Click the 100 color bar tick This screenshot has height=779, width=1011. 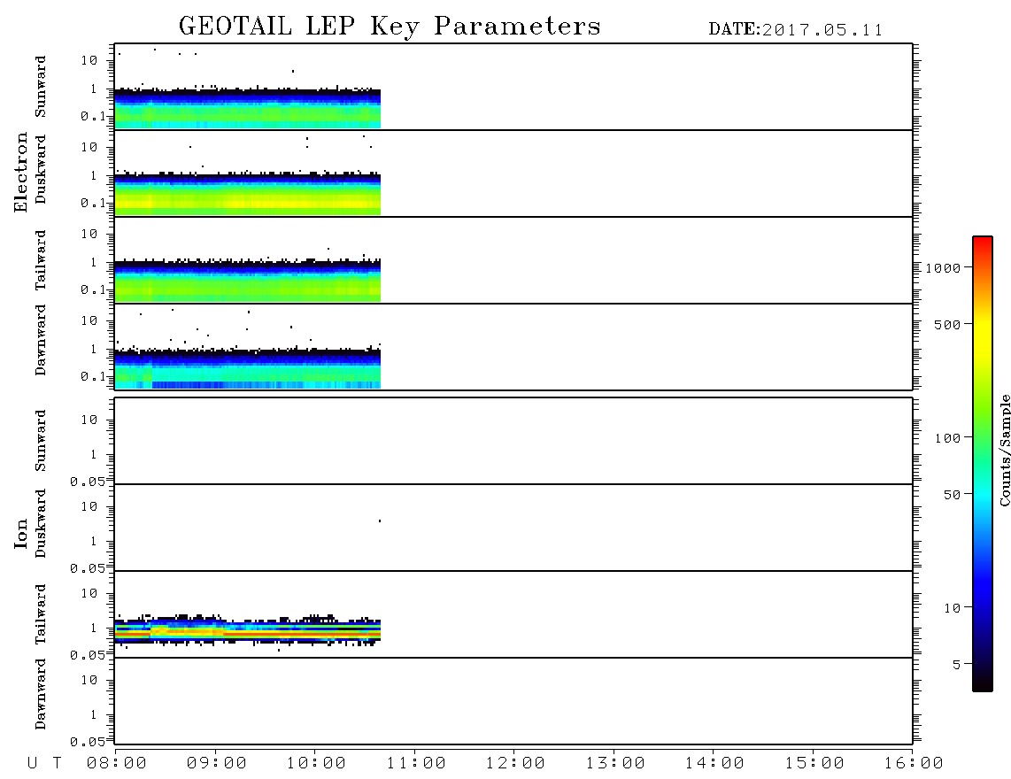pyautogui.click(x=948, y=438)
